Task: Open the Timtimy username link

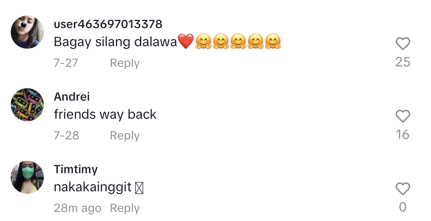Action: [76, 169]
